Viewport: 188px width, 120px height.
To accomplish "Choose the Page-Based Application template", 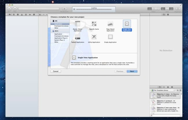I will pyautogui.click(x=110, y=26).
